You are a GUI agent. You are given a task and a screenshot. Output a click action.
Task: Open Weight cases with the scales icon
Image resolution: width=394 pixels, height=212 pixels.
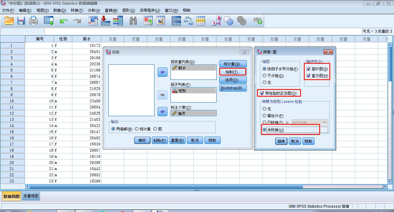188,21
